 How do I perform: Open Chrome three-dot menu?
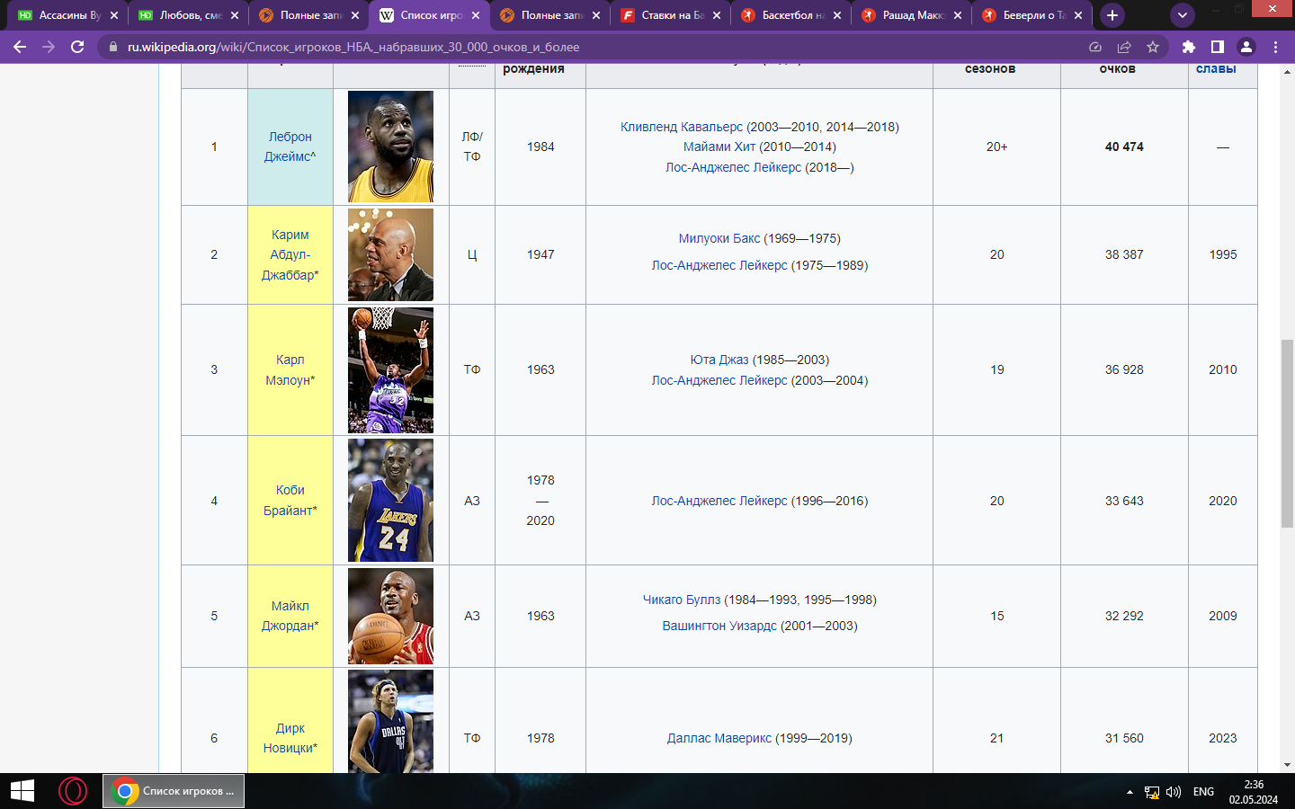click(1275, 47)
